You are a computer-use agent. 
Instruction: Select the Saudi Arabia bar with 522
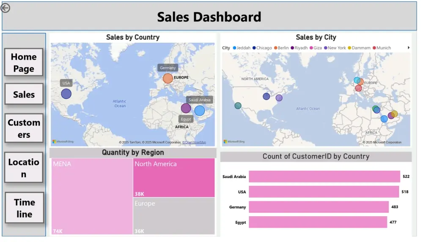[324, 177]
